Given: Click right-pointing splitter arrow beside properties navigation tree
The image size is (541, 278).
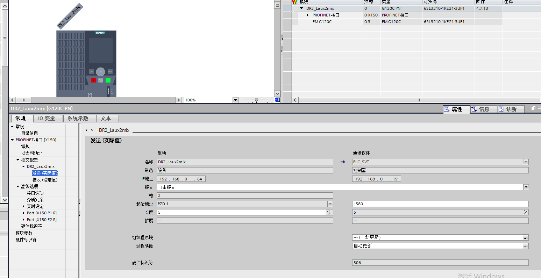Looking at the screenshot, I should coord(79,214).
